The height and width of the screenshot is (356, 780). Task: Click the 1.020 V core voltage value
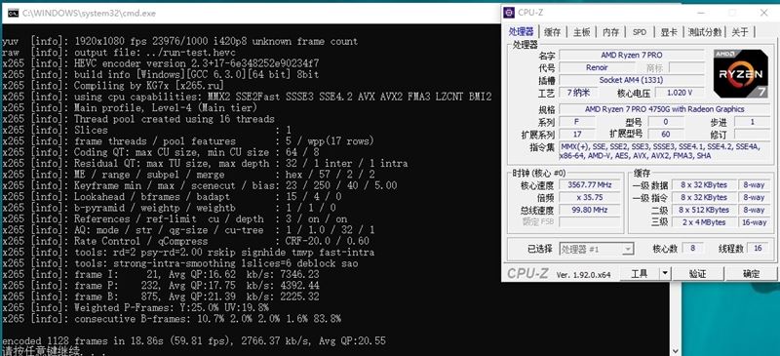click(680, 93)
